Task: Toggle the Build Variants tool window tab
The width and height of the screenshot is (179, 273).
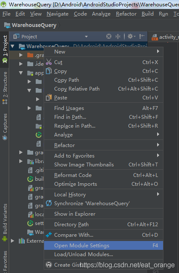Action: 5,222
